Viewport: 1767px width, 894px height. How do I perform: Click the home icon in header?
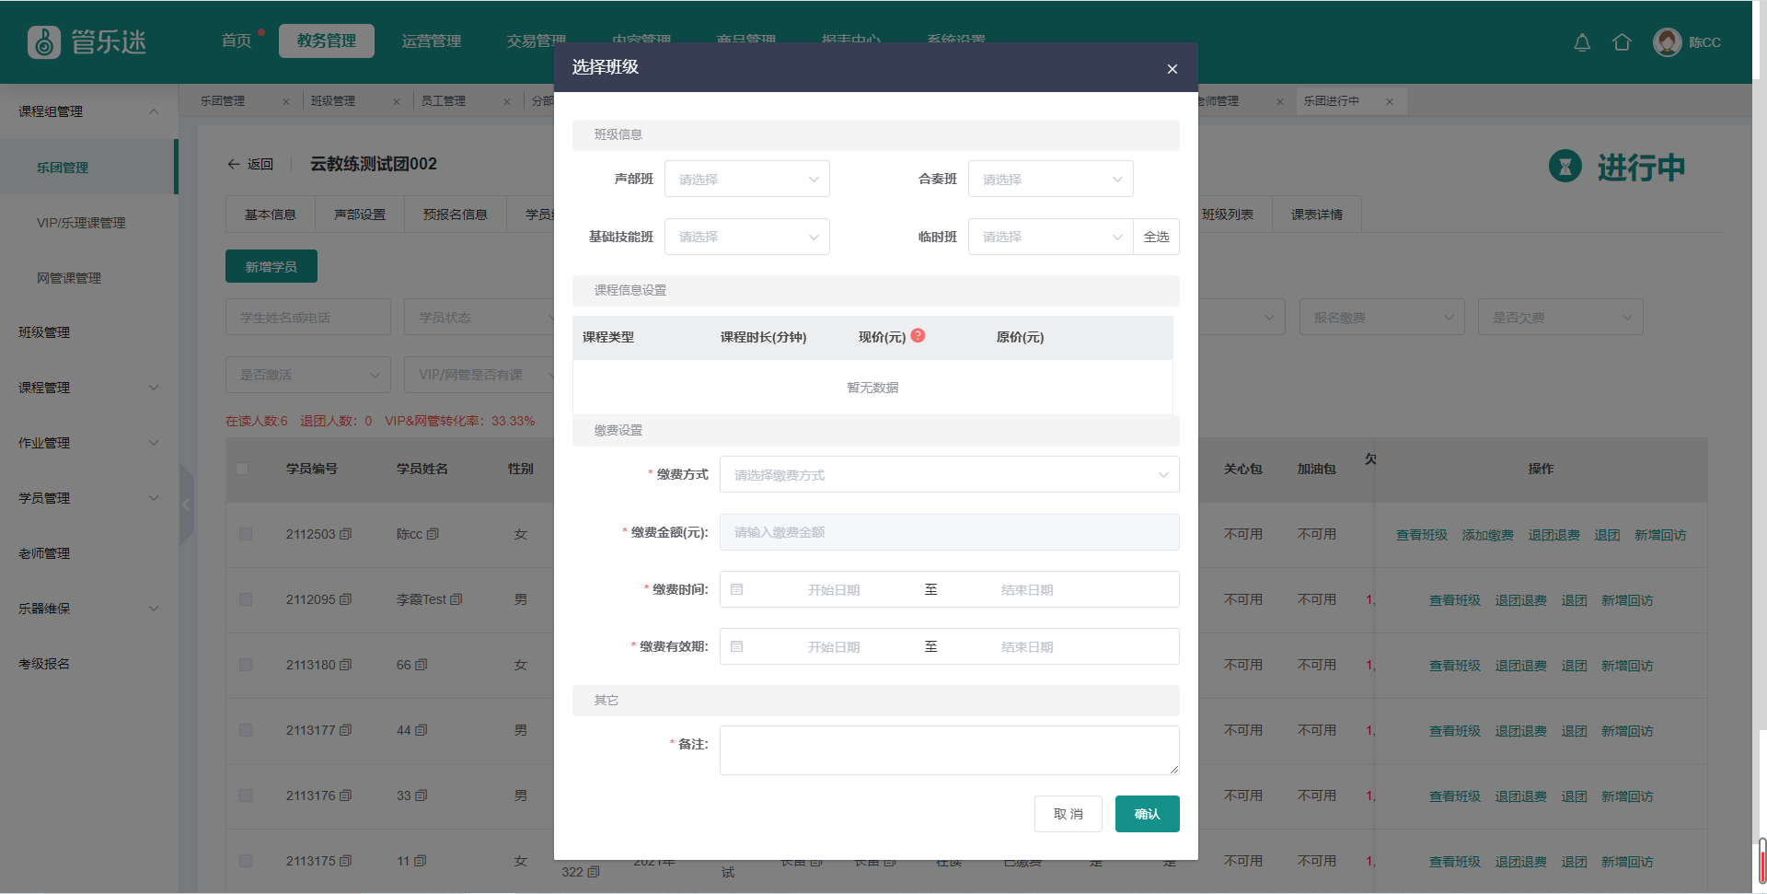1622,42
